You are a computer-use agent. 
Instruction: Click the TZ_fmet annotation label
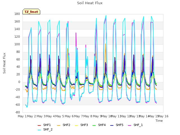pyautogui.click(x=31, y=12)
